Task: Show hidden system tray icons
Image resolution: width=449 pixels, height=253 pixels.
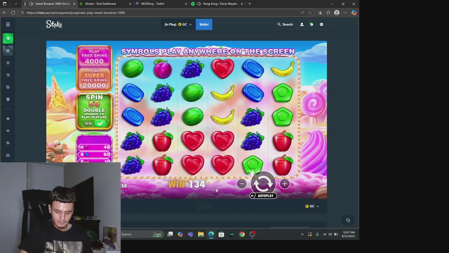Action: coord(302,234)
